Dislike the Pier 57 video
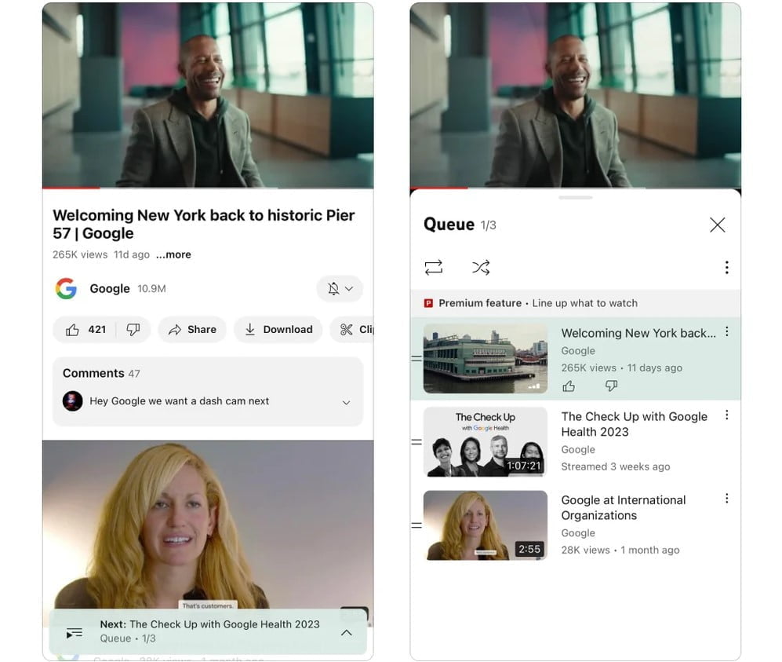This screenshot has height=662, width=782. coord(133,330)
